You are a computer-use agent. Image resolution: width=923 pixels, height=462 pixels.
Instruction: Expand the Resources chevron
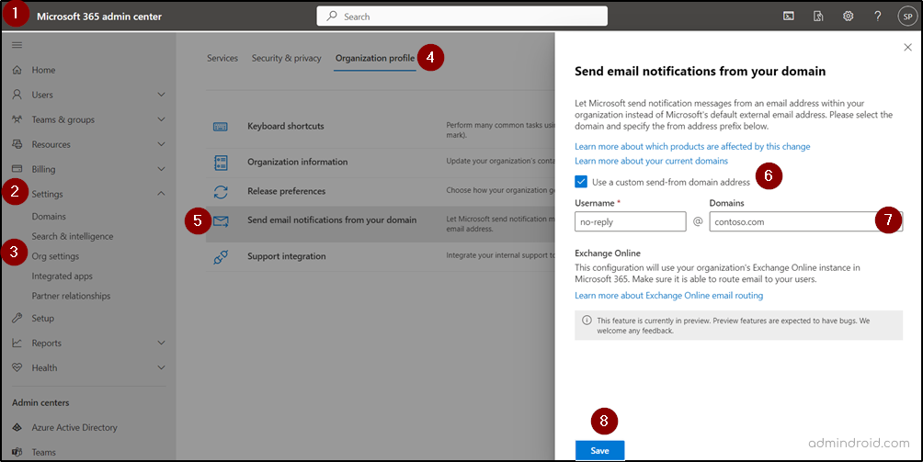pyautogui.click(x=161, y=144)
